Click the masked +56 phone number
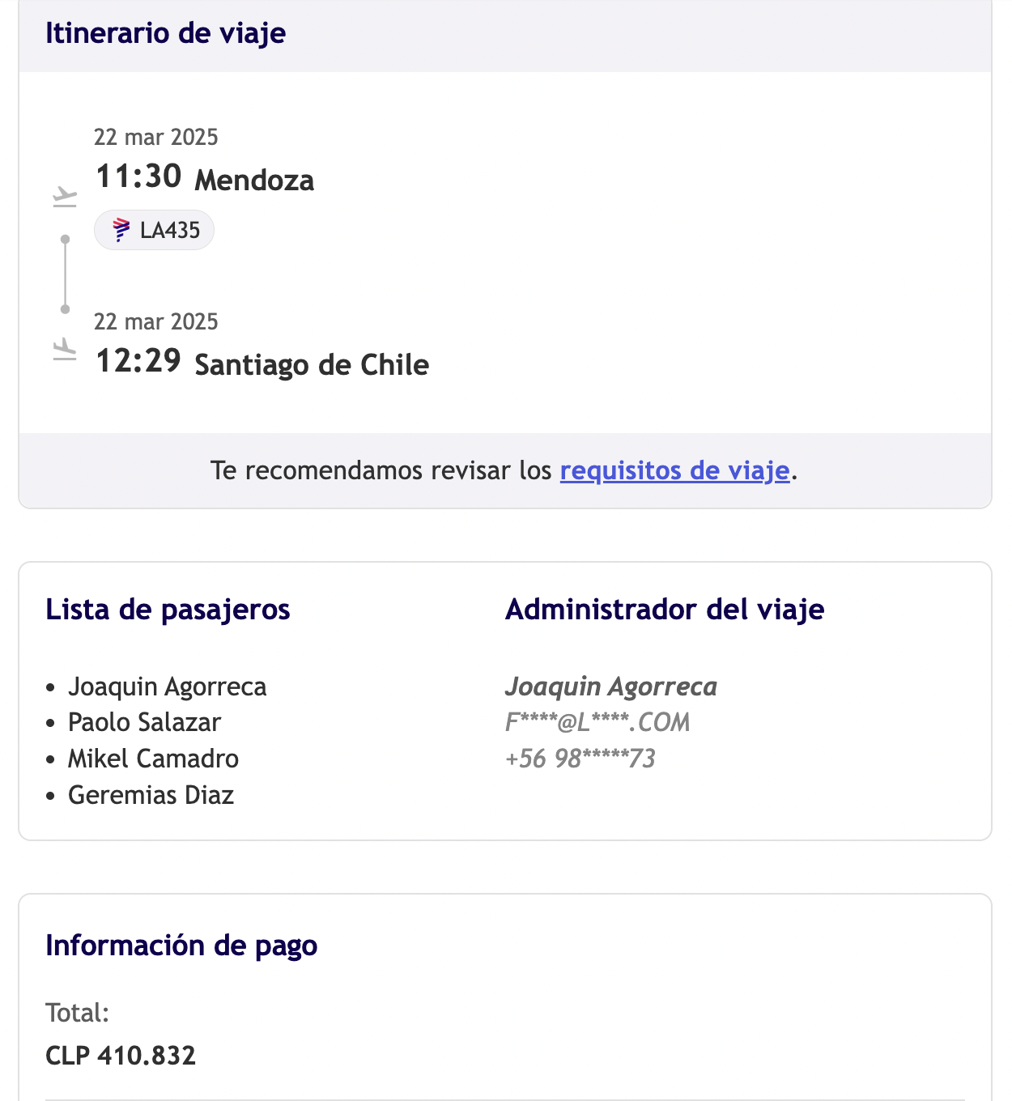This screenshot has height=1101, width=1012. (580, 759)
